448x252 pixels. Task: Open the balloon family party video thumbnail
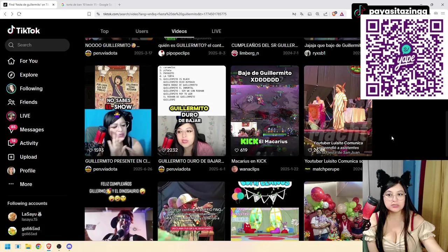point(333,211)
